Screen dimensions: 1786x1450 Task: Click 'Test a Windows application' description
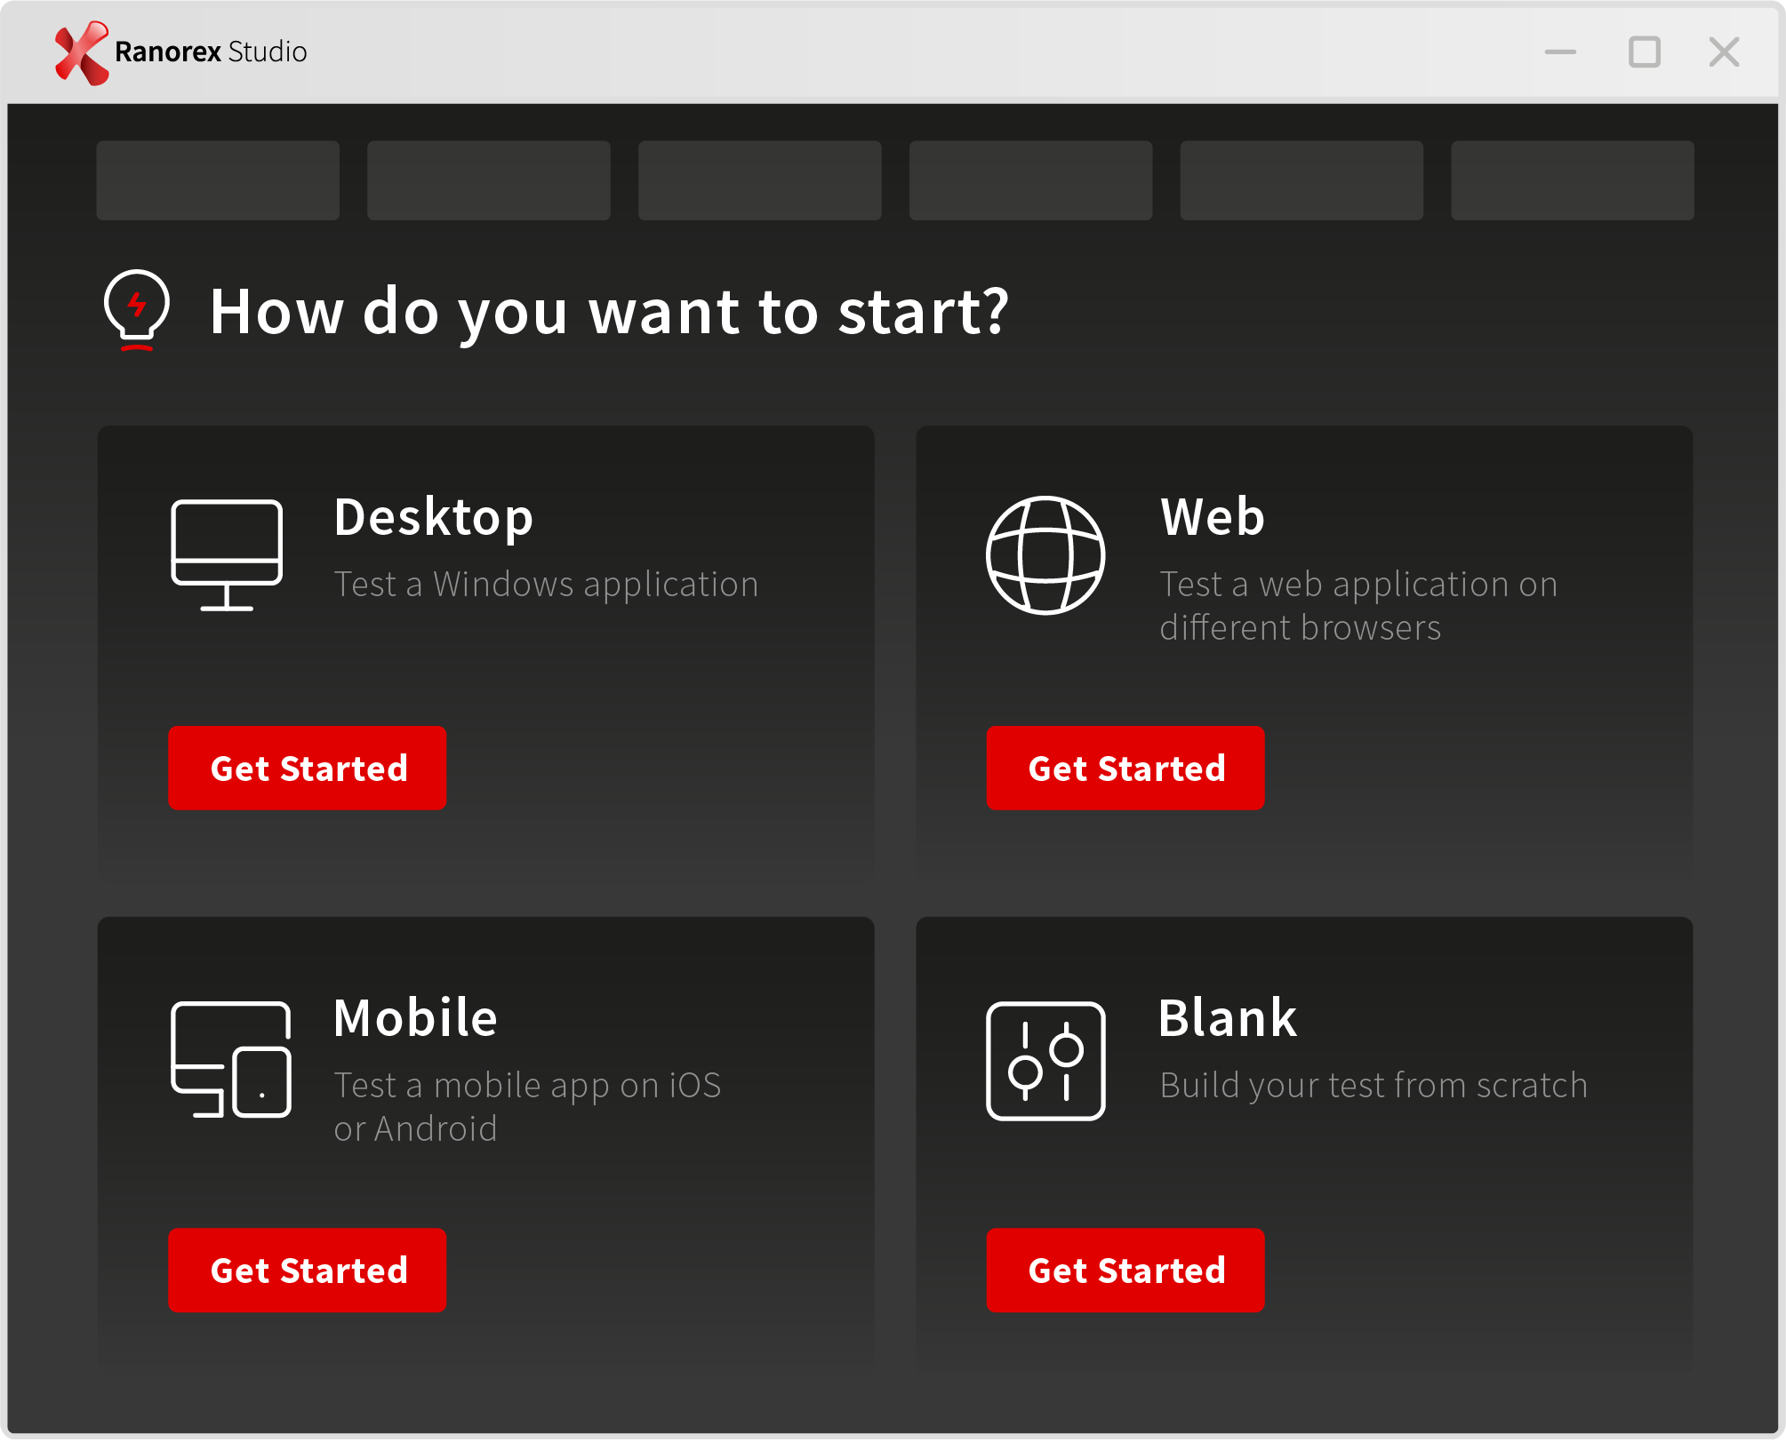tap(546, 585)
